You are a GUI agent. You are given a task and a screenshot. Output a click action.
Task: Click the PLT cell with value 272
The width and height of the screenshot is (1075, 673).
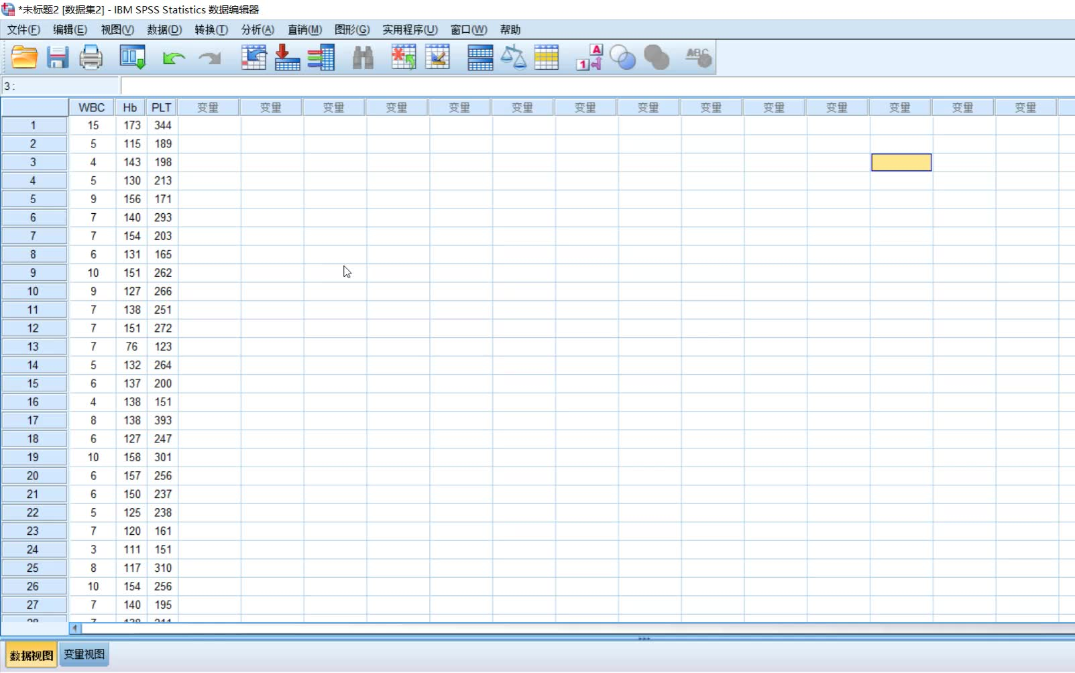(162, 328)
